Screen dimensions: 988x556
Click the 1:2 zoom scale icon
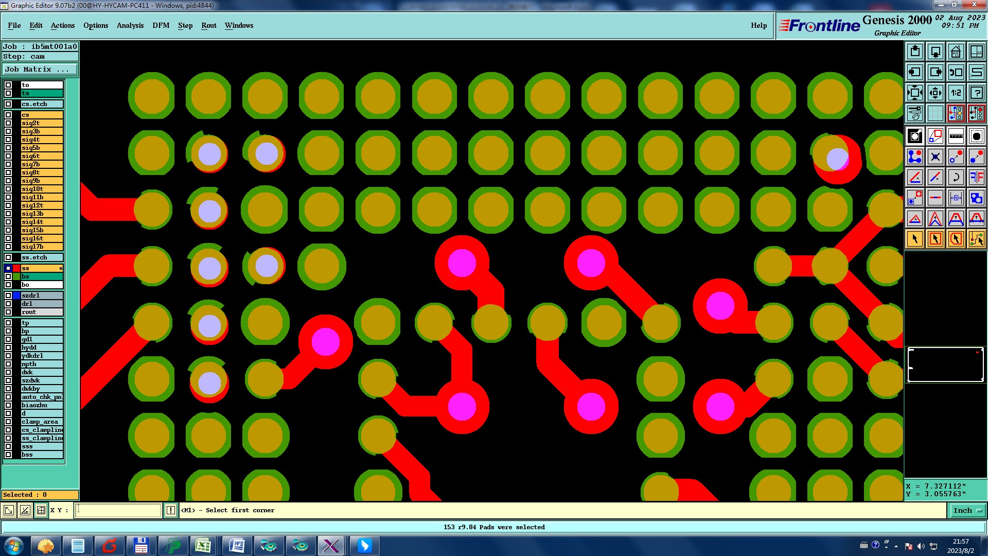coord(956,93)
